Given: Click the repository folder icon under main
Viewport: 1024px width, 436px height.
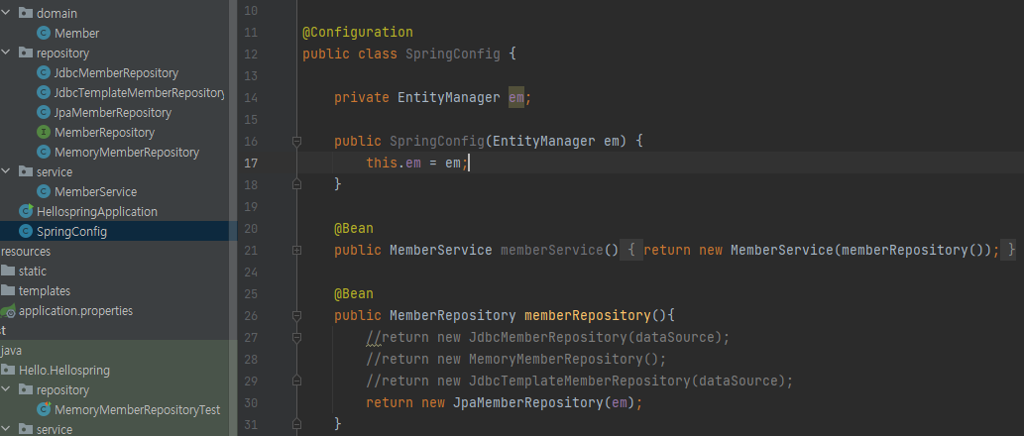Looking at the screenshot, I should 26,53.
